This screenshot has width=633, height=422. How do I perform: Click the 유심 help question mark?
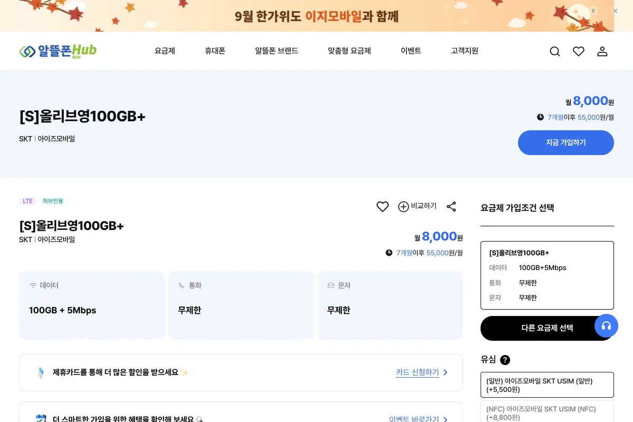coord(505,360)
